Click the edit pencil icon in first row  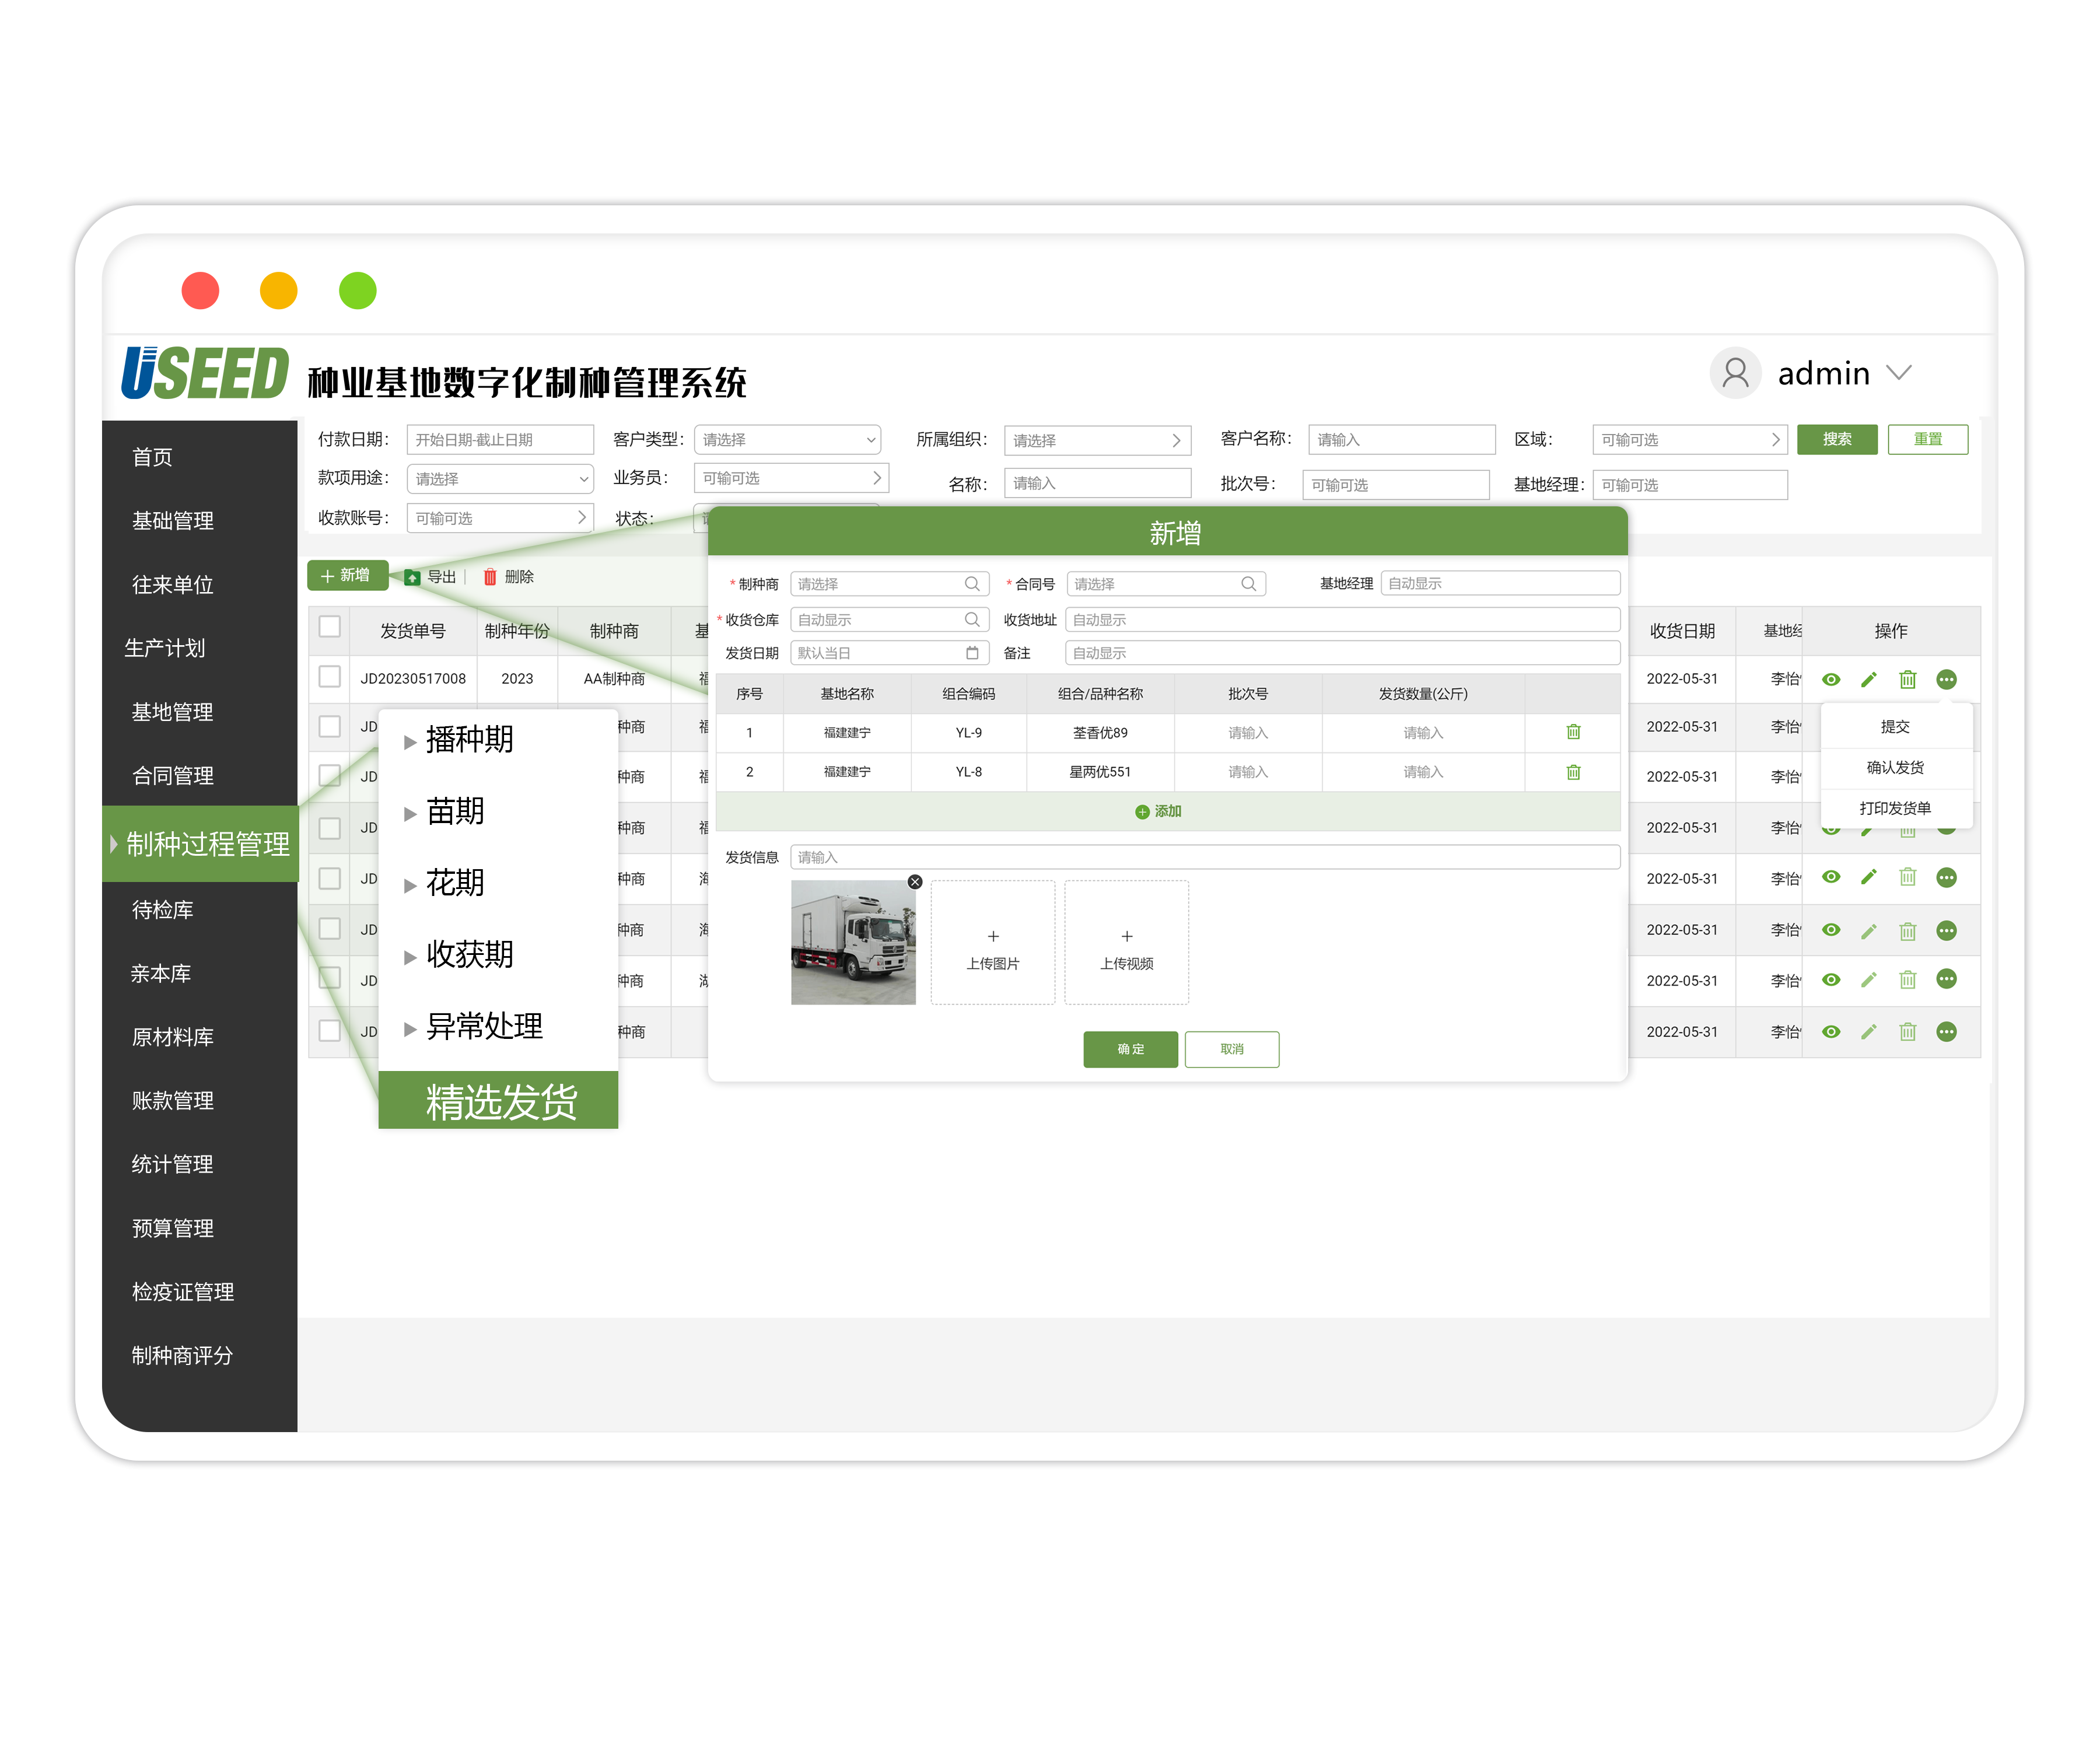tap(1868, 680)
